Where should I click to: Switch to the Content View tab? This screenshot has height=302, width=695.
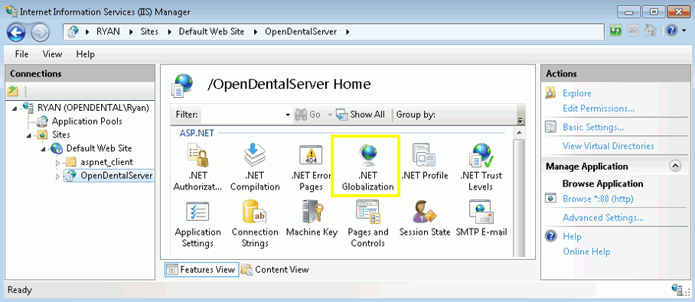[x=276, y=269]
